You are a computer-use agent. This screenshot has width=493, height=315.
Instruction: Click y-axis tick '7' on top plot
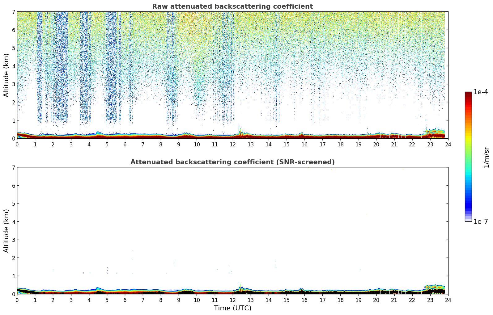[x=13, y=12]
